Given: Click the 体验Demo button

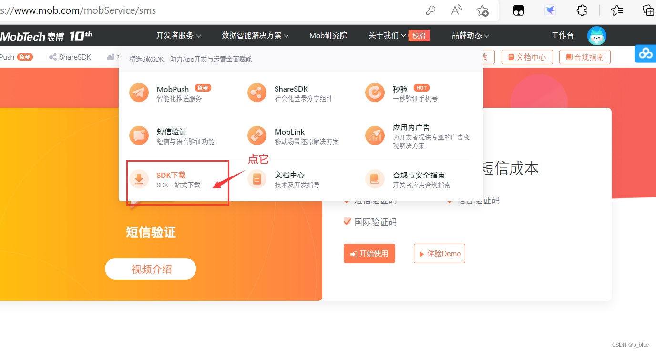Looking at the screenshot, I should click(x=440, y=254).
